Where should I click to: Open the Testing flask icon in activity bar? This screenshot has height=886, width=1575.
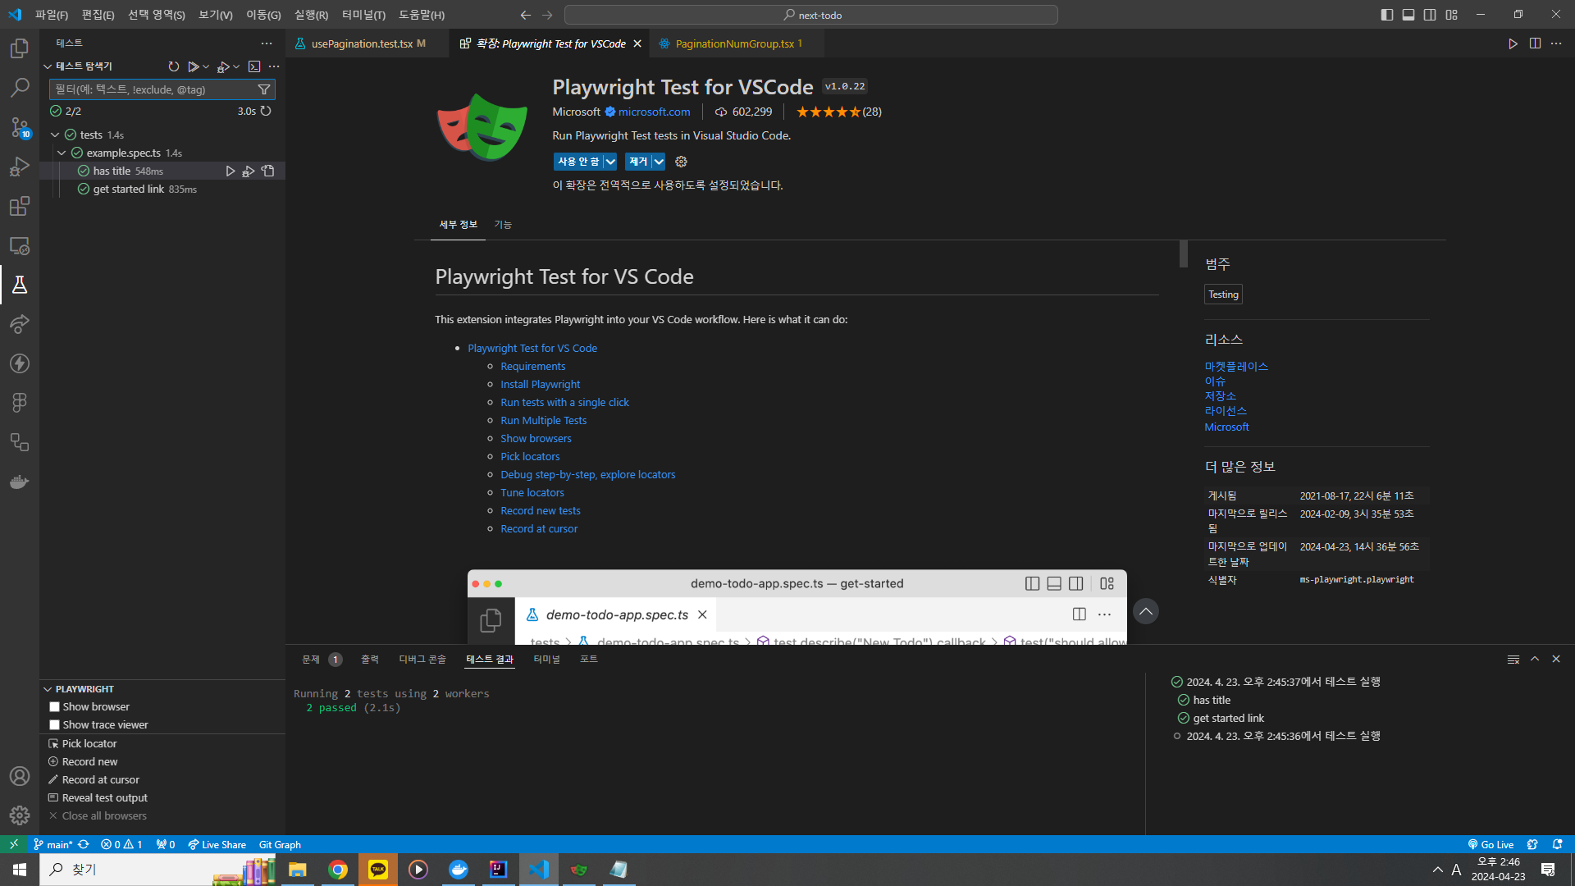20,285
